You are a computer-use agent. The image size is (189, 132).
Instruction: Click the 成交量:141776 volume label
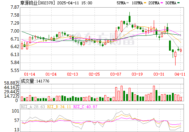(35, 81)
